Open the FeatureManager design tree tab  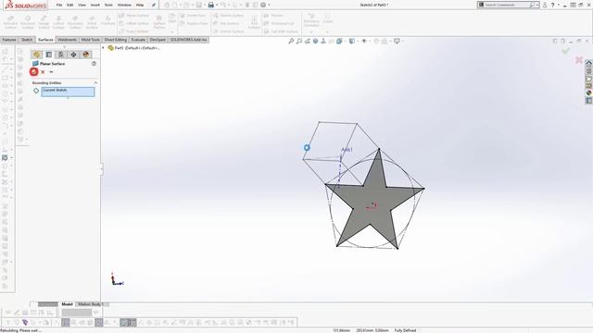click(37, 55)
